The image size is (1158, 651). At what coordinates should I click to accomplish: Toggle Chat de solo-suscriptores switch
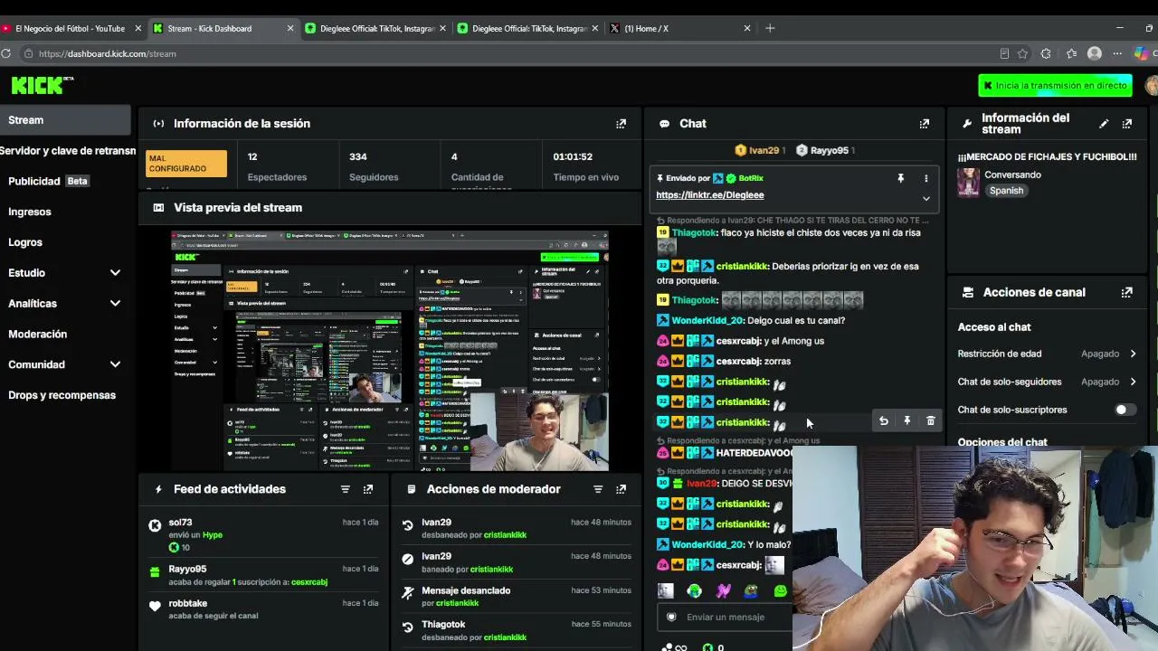pyautogui.click(x=1125, y=410)
